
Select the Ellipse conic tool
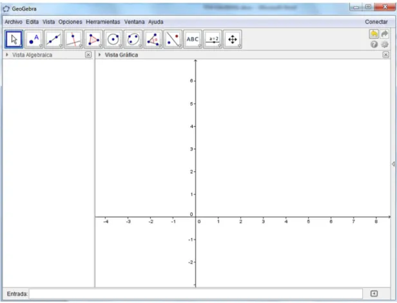coord(133,39)
